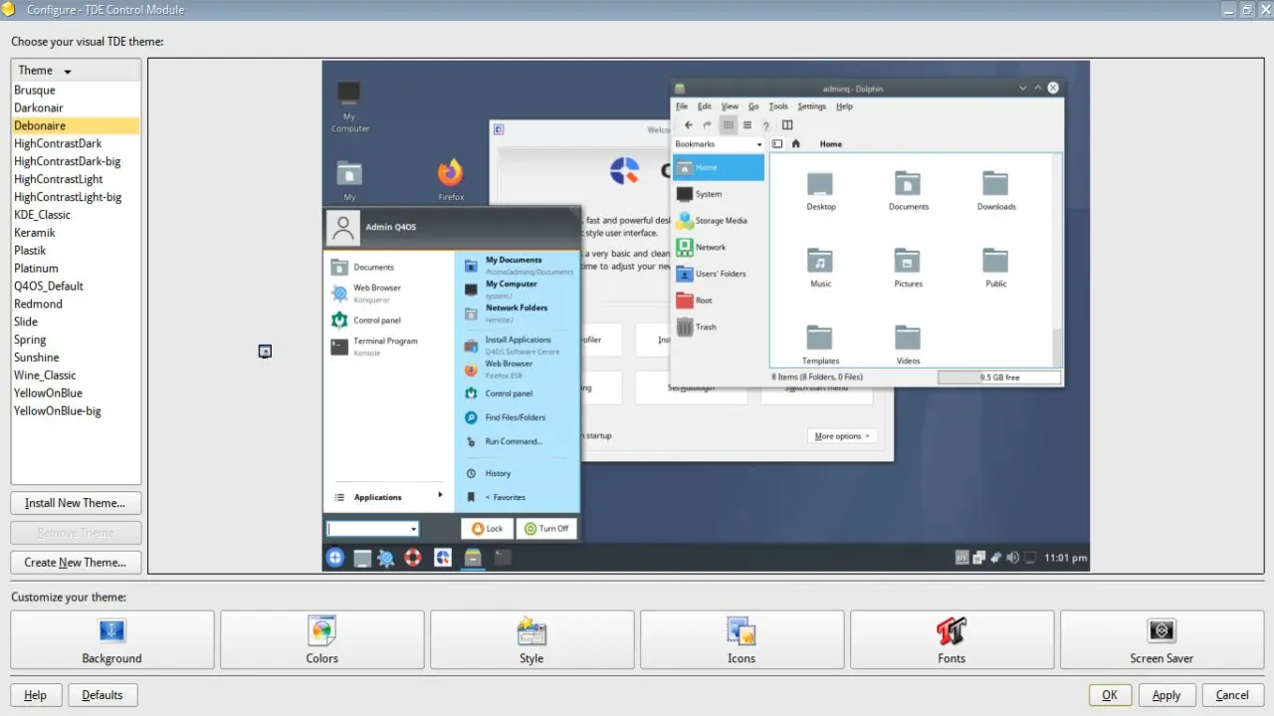This screenshot has width=1274, height=716.
Task: Open the Icons customization
Action: (x=743, y=639)
